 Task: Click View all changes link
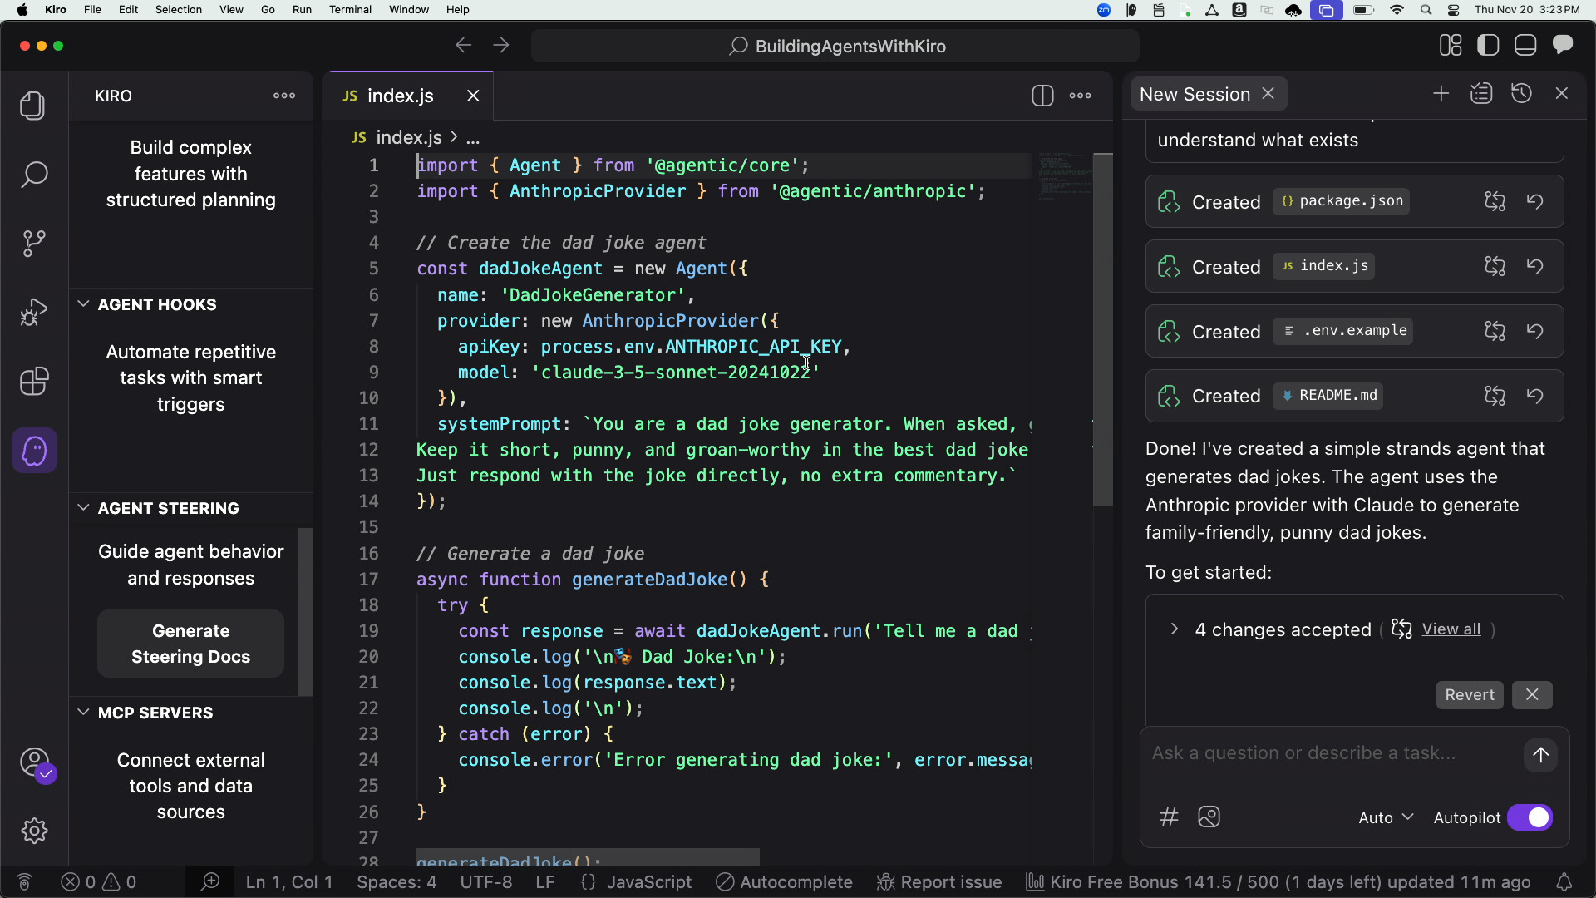1451,629
